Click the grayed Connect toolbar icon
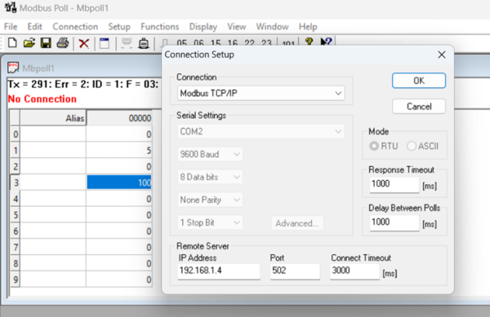The width and height of the screenshot is (490, 317). (x=127, y=43)
